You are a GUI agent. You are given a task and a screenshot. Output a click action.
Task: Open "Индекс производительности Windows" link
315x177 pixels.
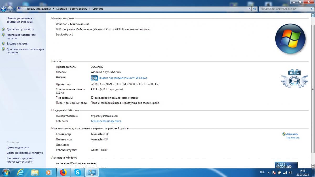coord(123,78)
